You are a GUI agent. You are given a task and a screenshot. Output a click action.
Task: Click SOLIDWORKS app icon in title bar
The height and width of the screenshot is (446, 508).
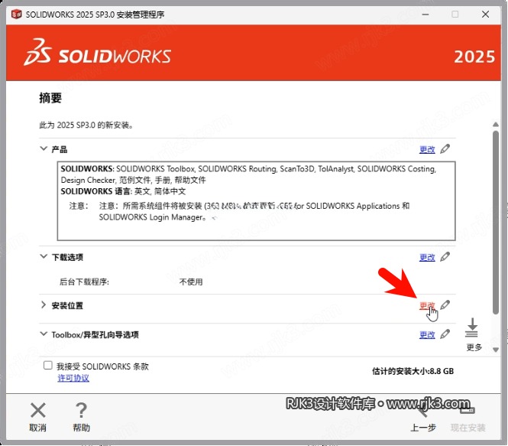(16, 15)
